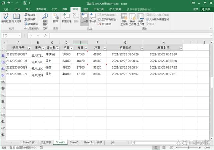Open 智能查找 smart lookup

[45, 19]
